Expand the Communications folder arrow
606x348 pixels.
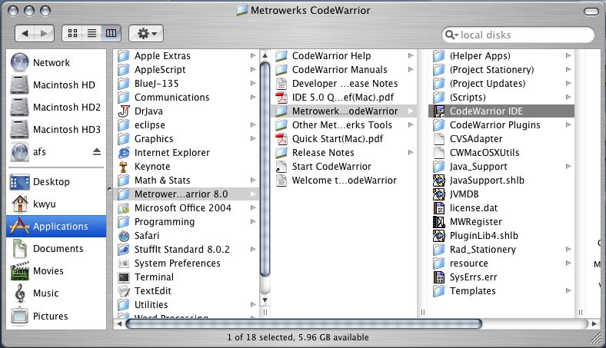253,98
